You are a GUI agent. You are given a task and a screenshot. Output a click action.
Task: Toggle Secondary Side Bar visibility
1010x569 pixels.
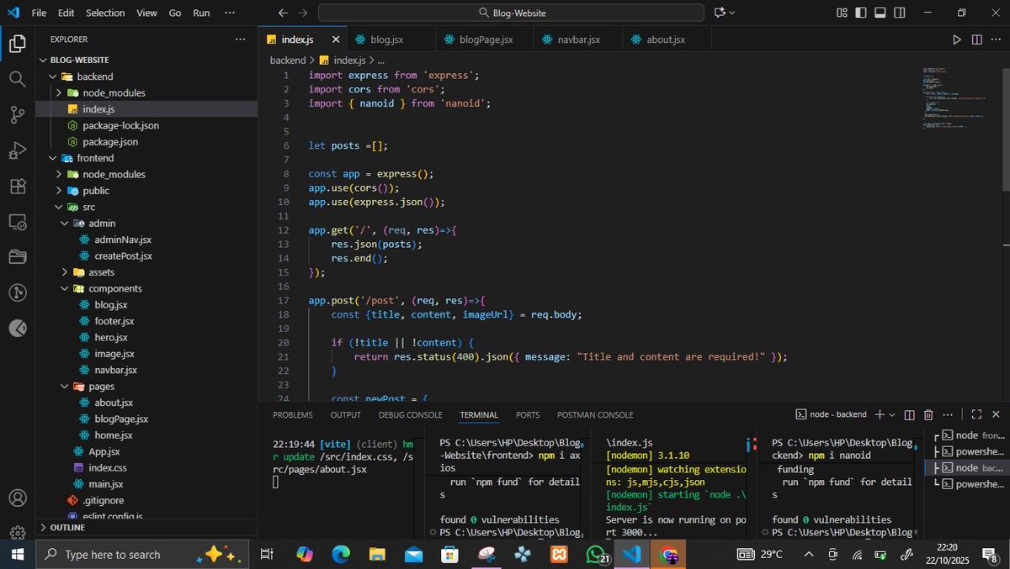900,13
